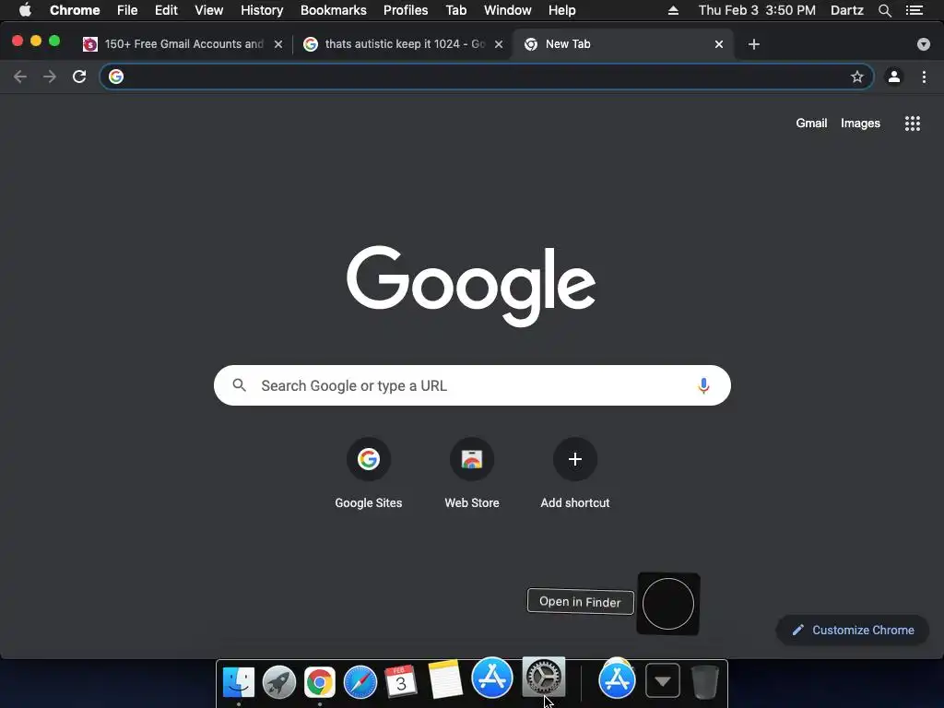
Task: Expand the Downloads stack arrow in the Dock
Action: point(663,681)
